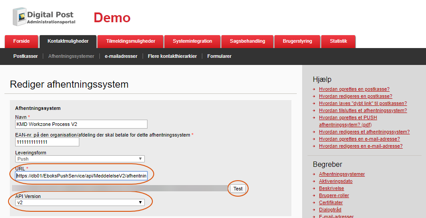Open help link Hvordan oprettes en postkasse?
The height and width of the screenshot is (218, 426).
[354, 89]
